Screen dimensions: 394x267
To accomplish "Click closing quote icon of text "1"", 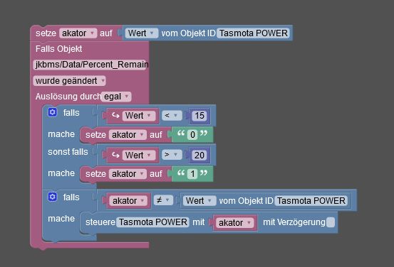I will [x=204, y=173].
